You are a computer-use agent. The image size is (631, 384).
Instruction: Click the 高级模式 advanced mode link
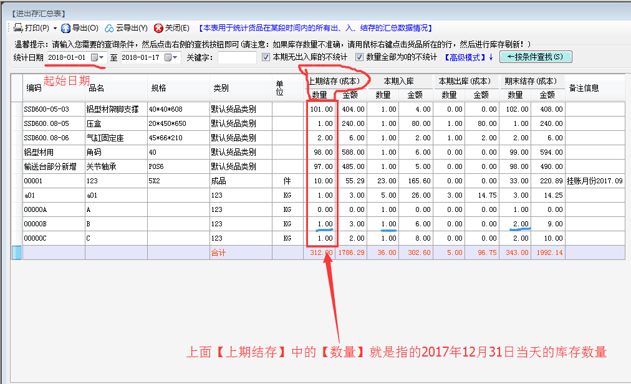click(x=465, y=57)
